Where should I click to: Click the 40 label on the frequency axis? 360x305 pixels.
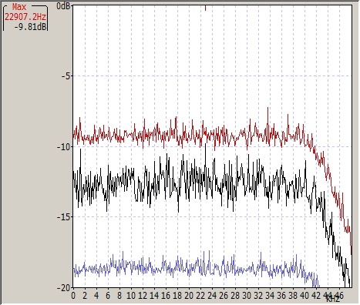click(x=304, y=296)
